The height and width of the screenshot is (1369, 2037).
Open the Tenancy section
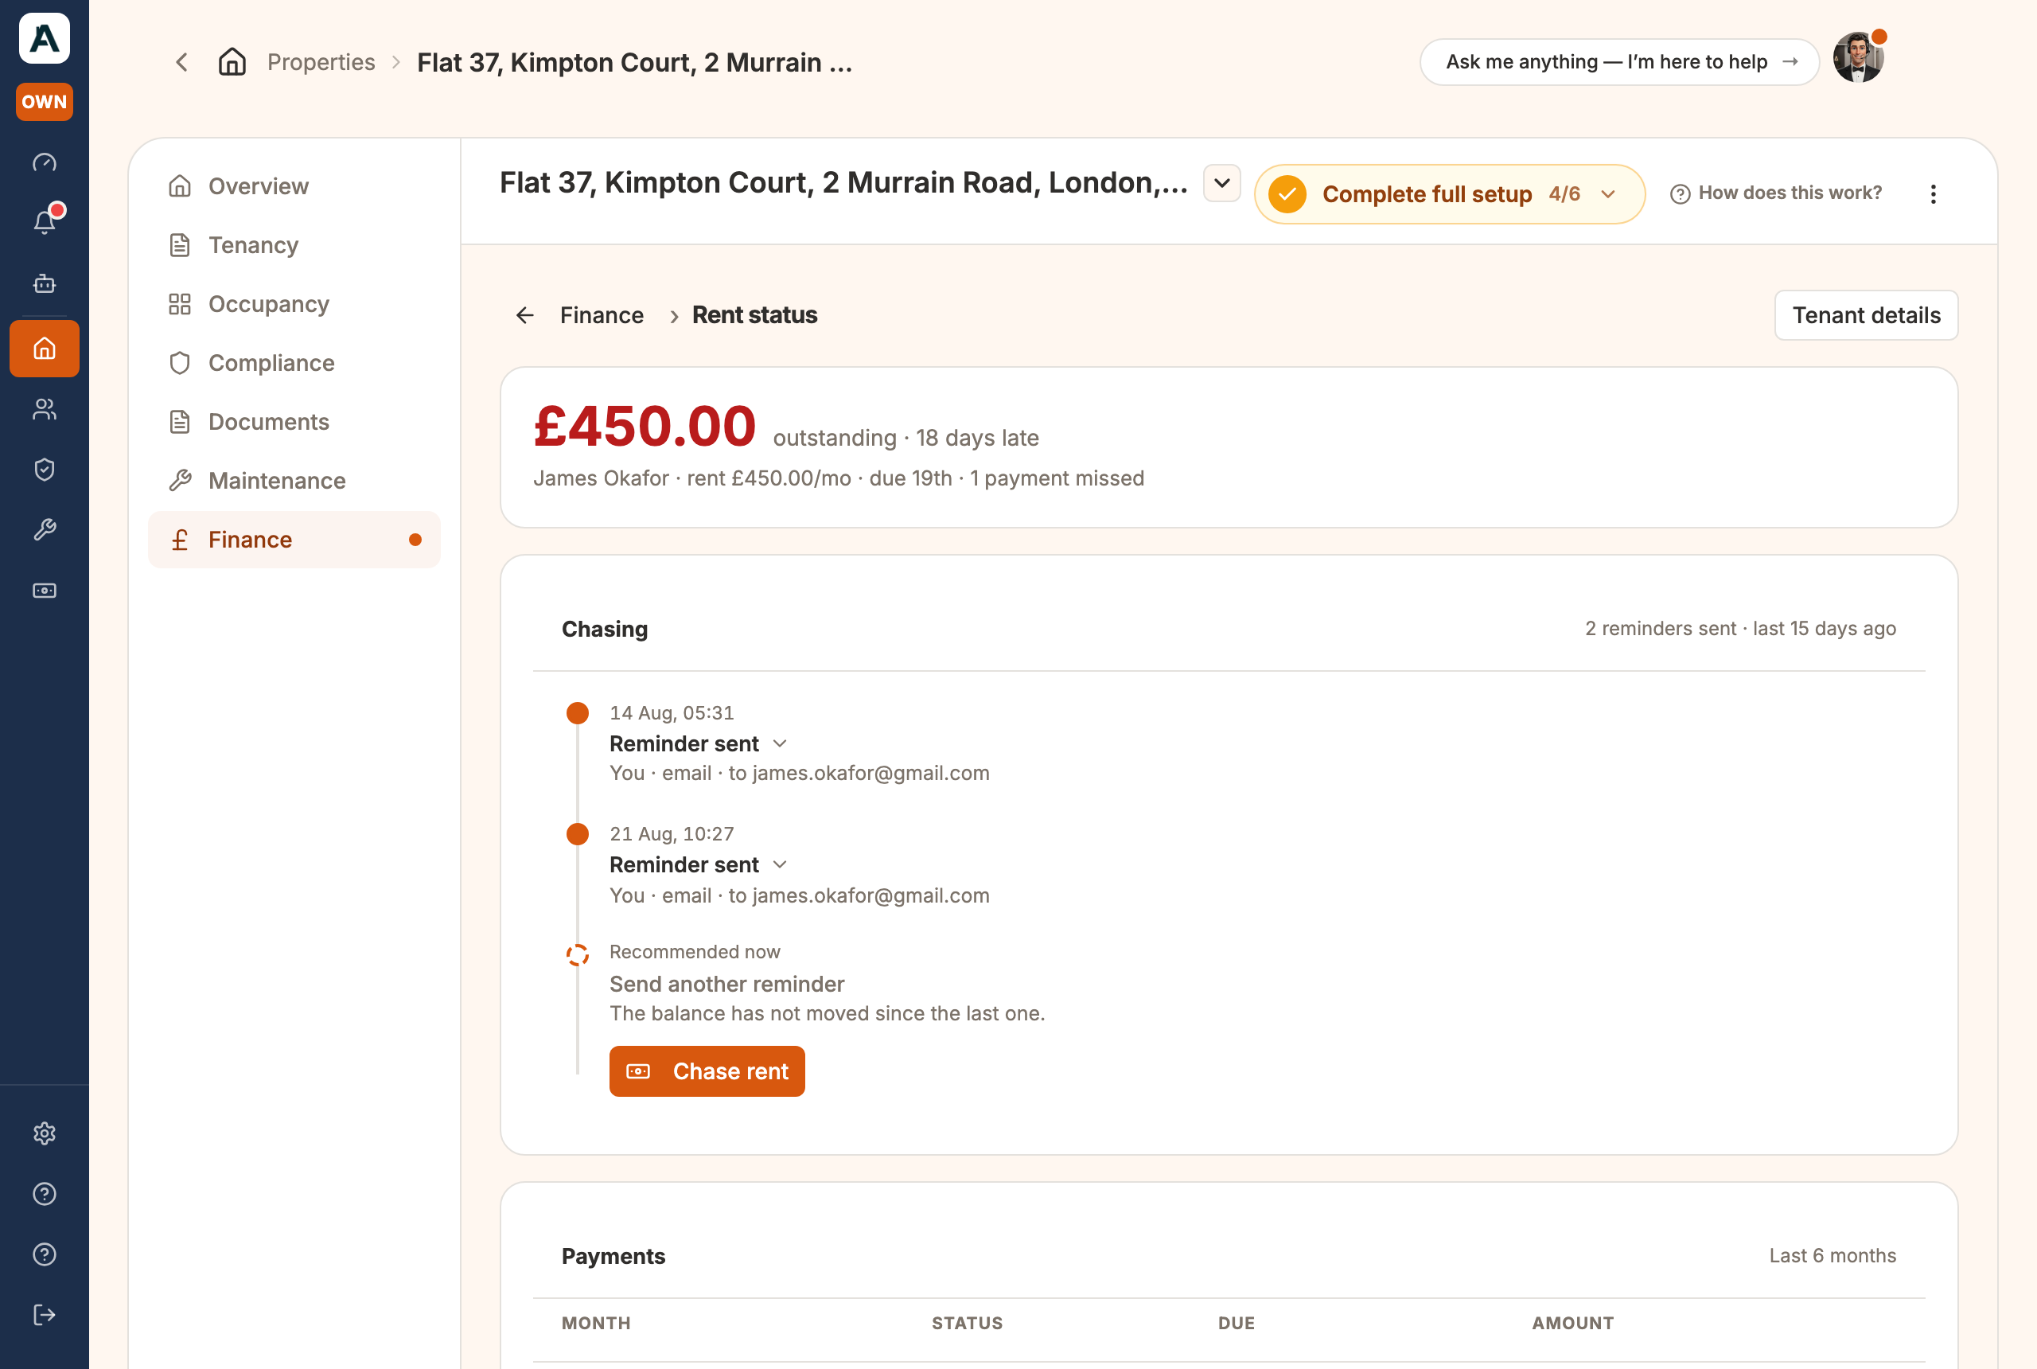[294, 245]
